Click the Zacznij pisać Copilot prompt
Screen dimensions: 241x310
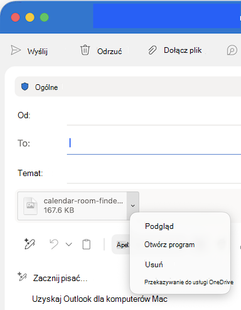click(60, 279)
